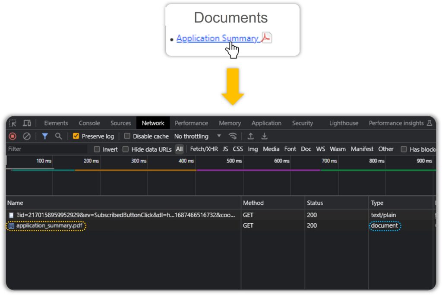This screenshot has width=442, height=295.
Task: Open network conditions wifi icon
Action: click(233, 136)
